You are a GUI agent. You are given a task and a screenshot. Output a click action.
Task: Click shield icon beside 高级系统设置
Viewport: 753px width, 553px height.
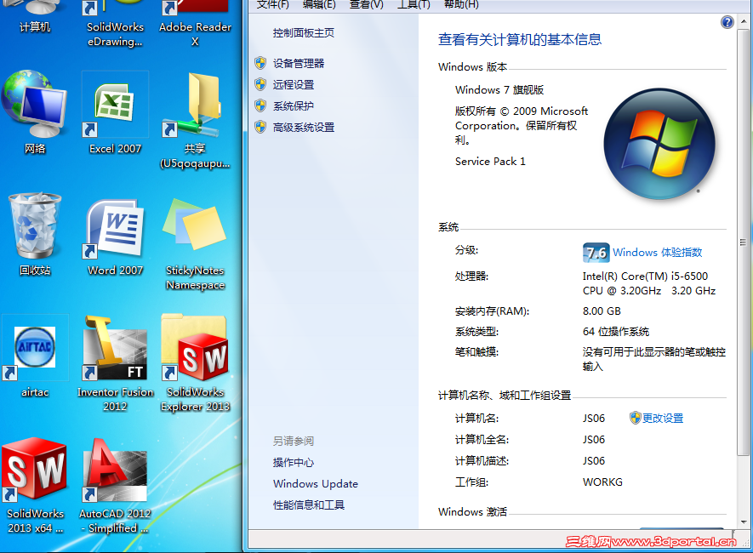coord(260,127)
